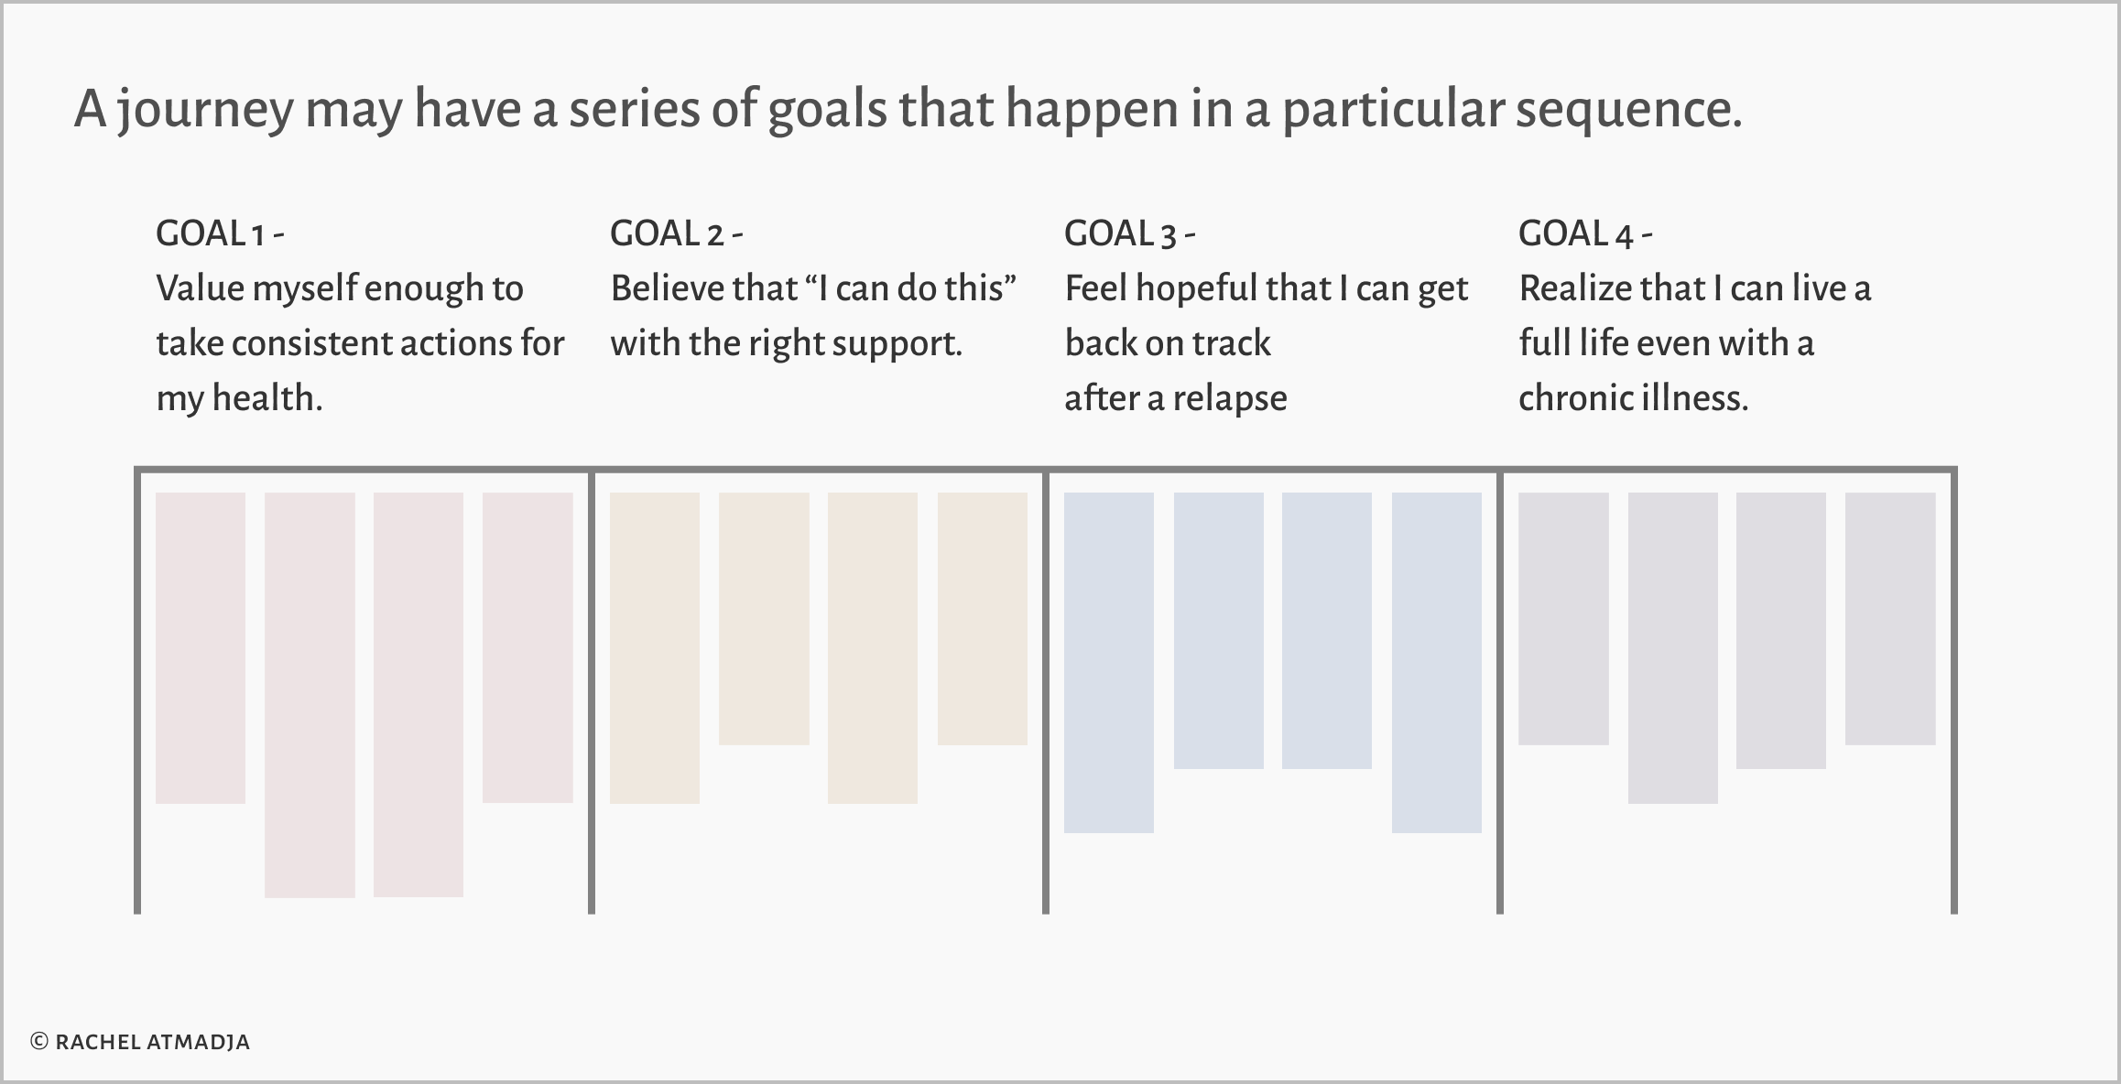Select the first gray bar under Goal 4
Viewport: 2121px width, 1084px height.
coord(1563,619)
